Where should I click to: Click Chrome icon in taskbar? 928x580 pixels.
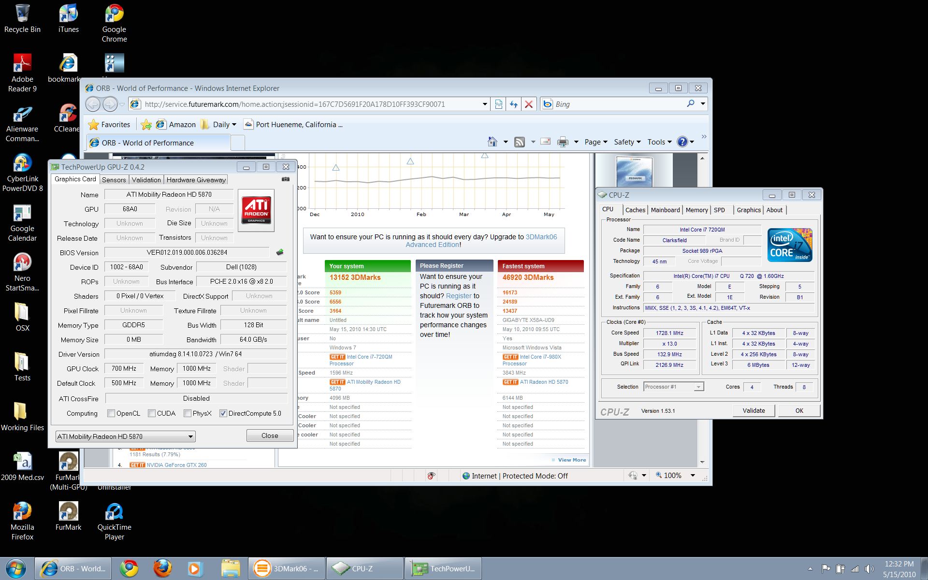click(x=129, y=568)
